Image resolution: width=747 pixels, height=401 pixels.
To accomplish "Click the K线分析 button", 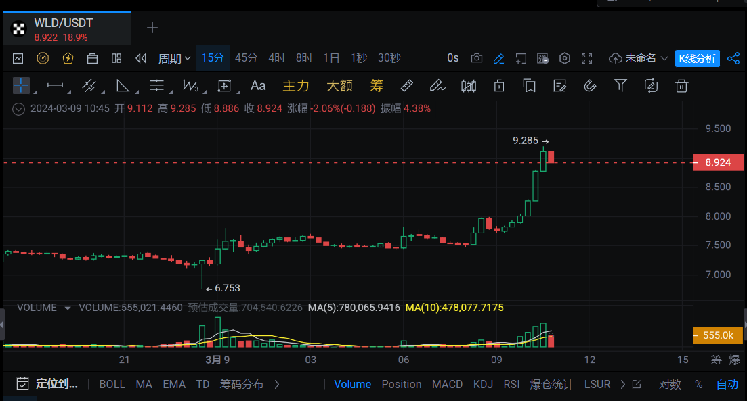I will click(x=697, y=58).
